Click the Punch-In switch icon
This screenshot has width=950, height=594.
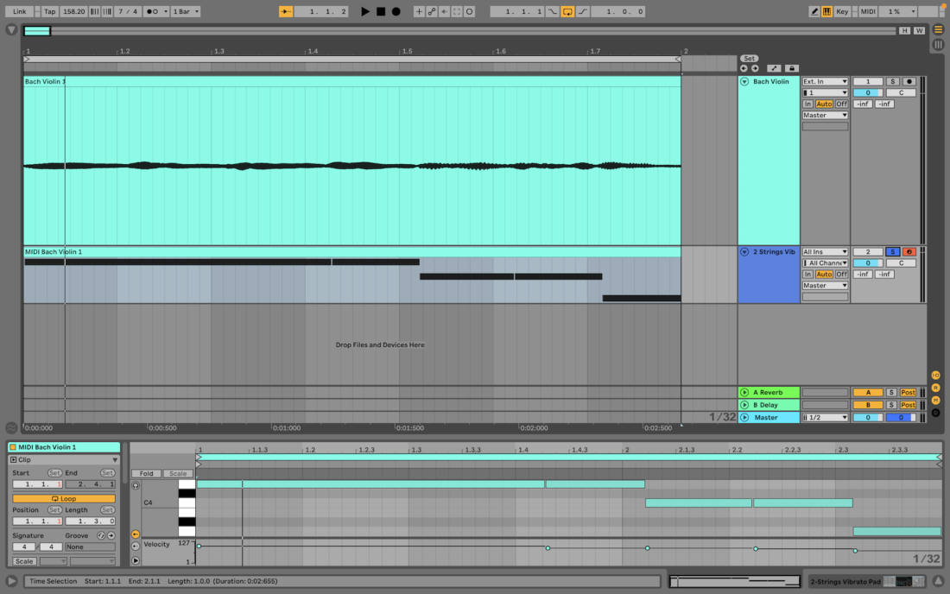(553, 11)
